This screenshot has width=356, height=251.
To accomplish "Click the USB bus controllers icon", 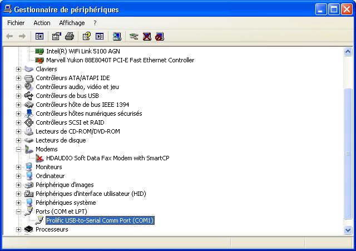I will click(29, 96).
